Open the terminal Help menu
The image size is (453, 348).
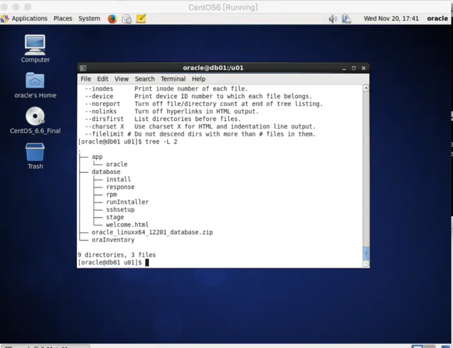coord(199,79)
